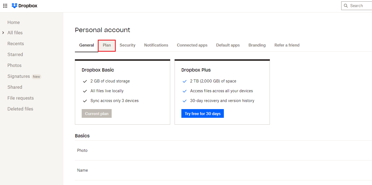Image resolution: width=372 pixels, height=185 pixels.
Task: Click 'All files live locally' text
Action: click(107, 91)
